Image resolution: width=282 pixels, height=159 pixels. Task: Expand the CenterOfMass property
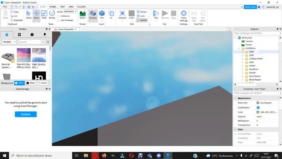coord(235,134)
